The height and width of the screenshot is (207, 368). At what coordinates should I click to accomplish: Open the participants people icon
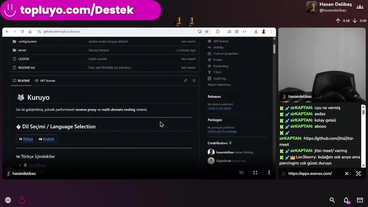tap(360, 7)
